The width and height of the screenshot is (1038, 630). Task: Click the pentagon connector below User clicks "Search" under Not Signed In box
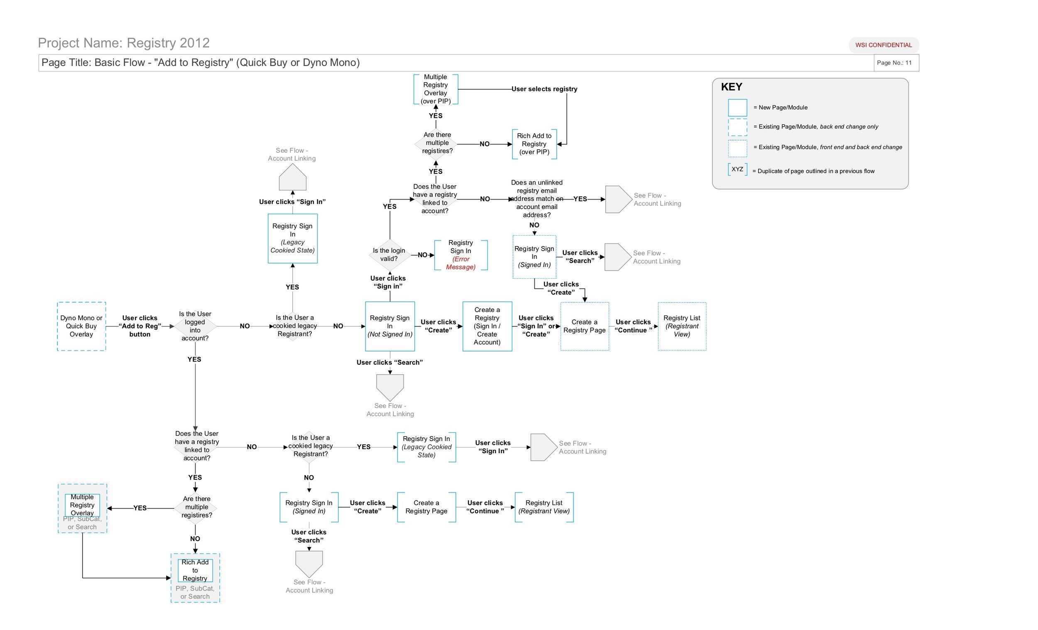[x=390, y=388]
